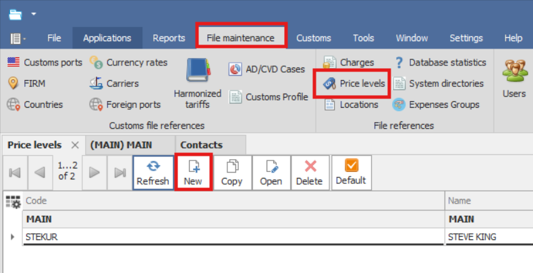Toggle the Default checkbox button
533x273 pixels.
[351, 173]
